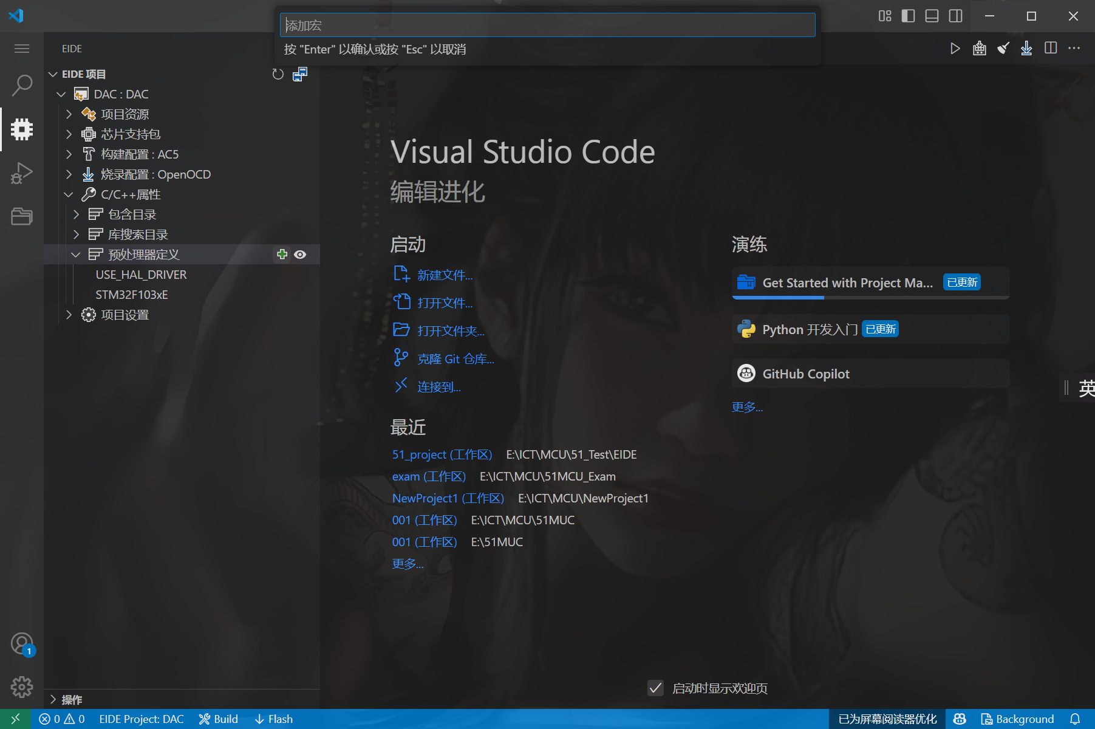Select the STM32F103xE macro
1095x729 pixels.
point(132,295)
